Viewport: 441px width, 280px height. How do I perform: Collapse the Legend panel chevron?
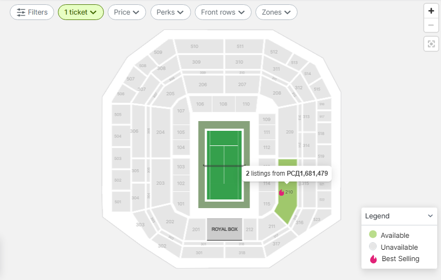point(430,216)
